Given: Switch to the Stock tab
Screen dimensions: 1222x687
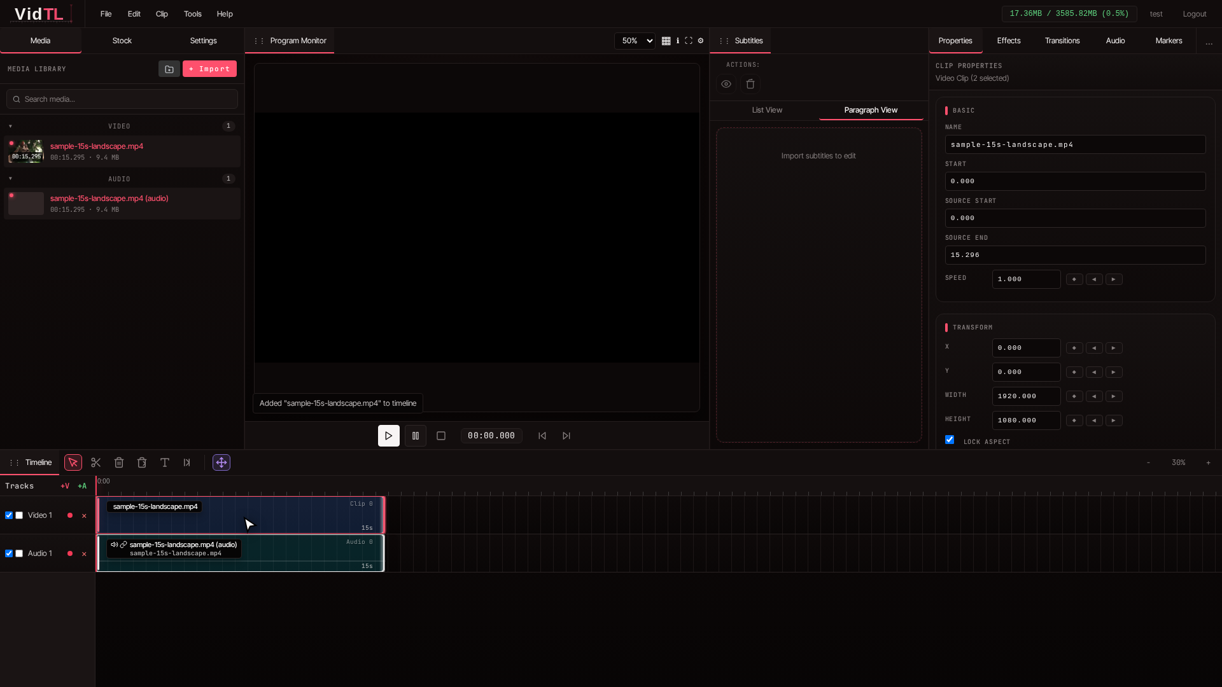Looking at the screenshot, I should tap(122, 41).
